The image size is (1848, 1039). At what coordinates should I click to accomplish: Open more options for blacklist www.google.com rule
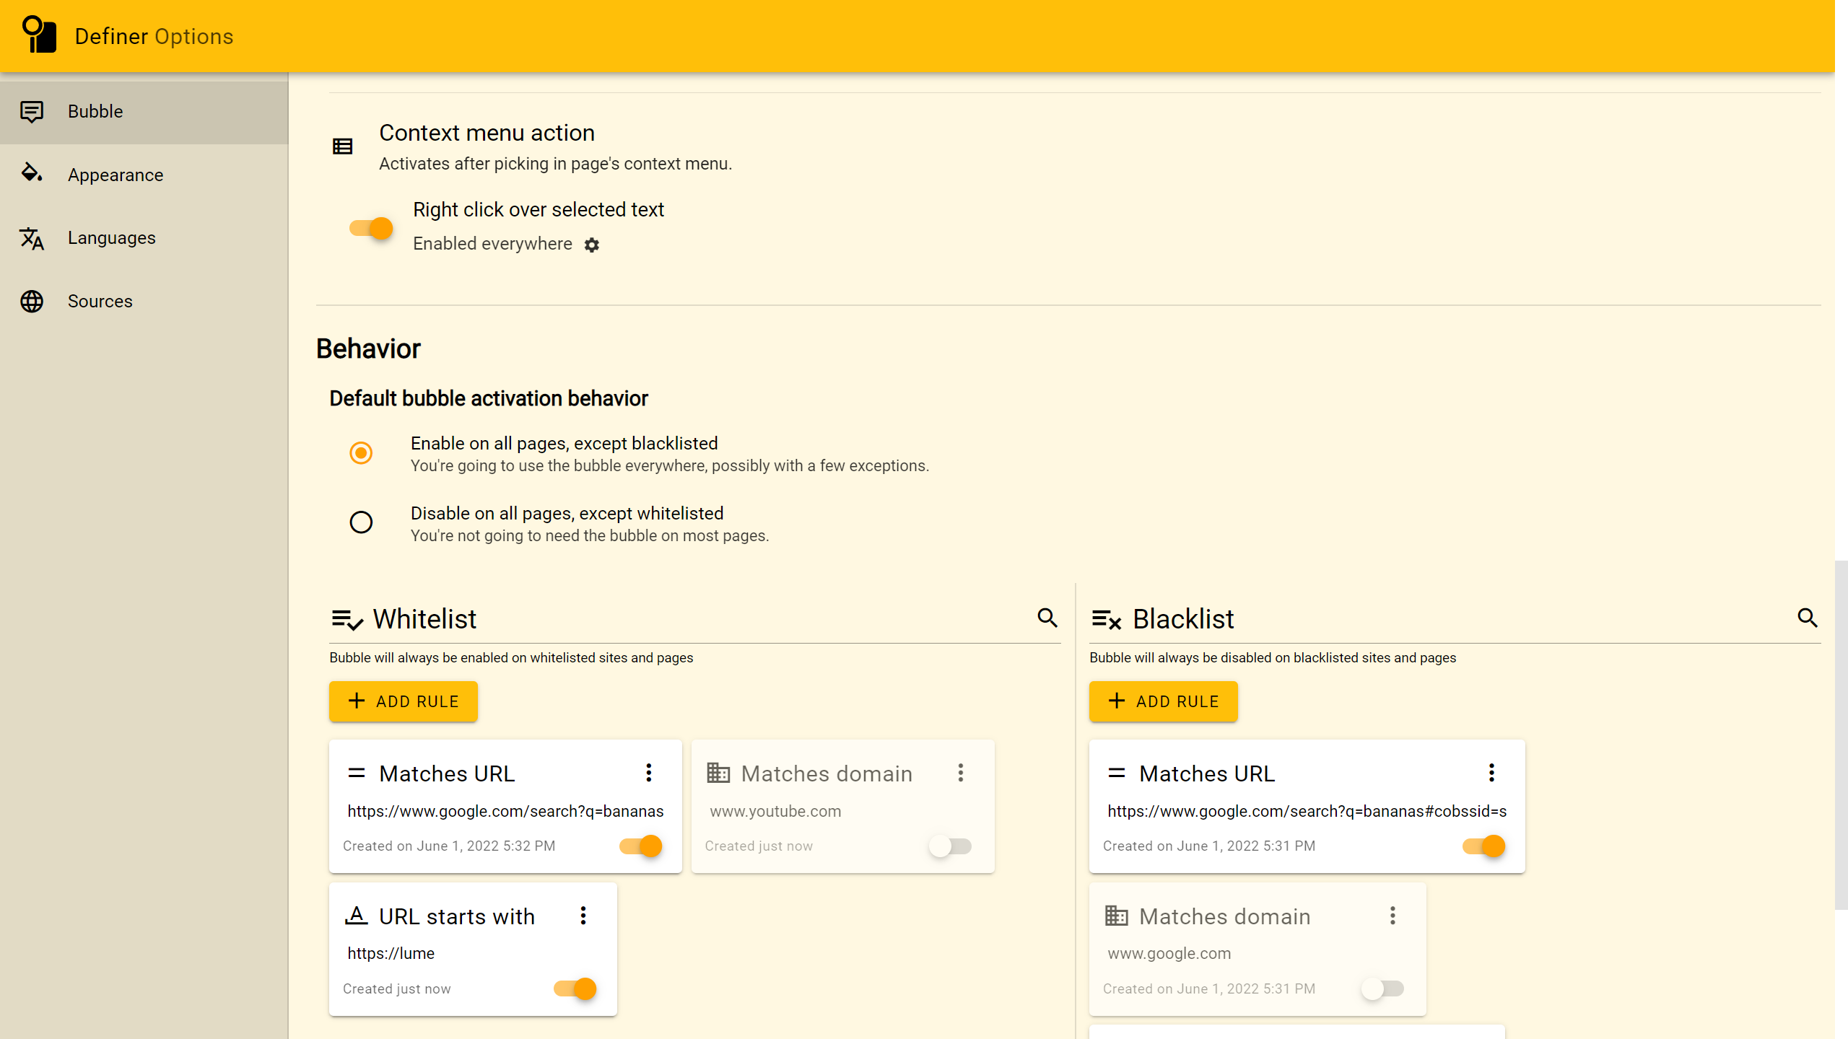(1392, 916)
